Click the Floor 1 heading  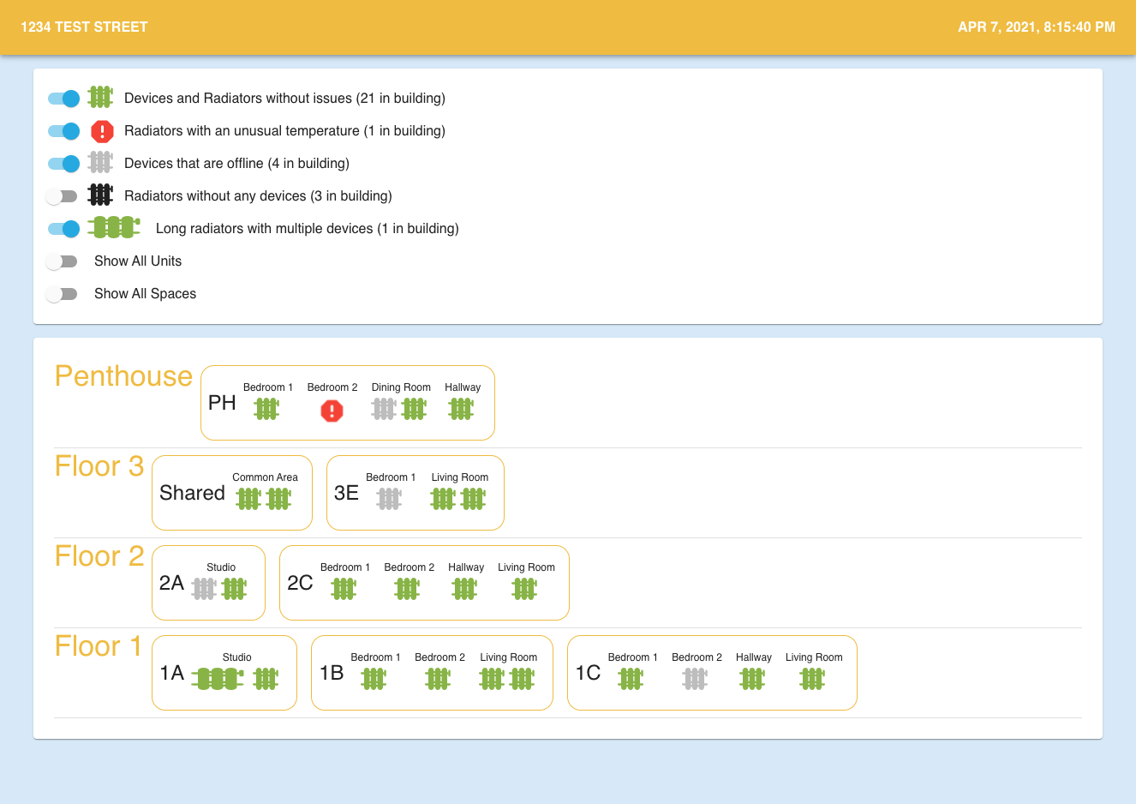pos(98,646)
